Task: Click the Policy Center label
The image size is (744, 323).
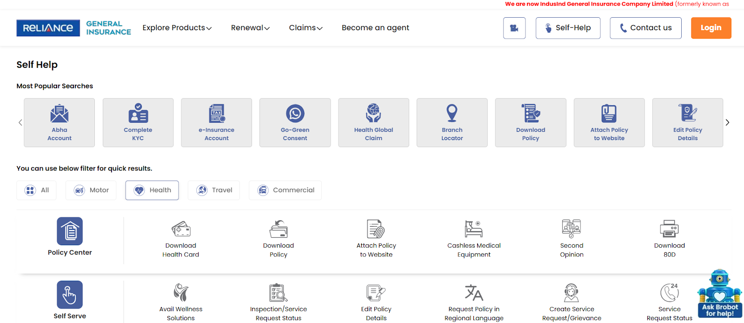Action: [x=70, y=252]
